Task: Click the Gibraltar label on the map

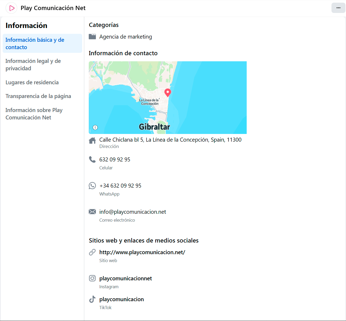Action: pos(155,127)
